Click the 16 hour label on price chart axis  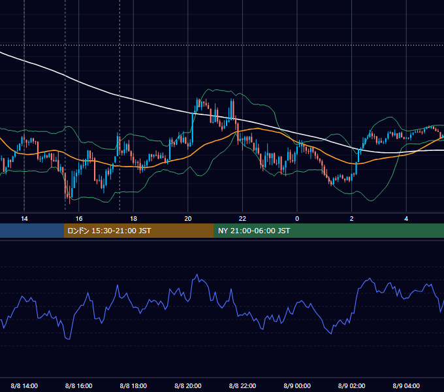coord(79,219)
